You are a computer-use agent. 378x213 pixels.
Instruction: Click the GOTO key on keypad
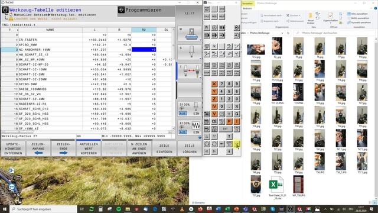click(229, 144)
